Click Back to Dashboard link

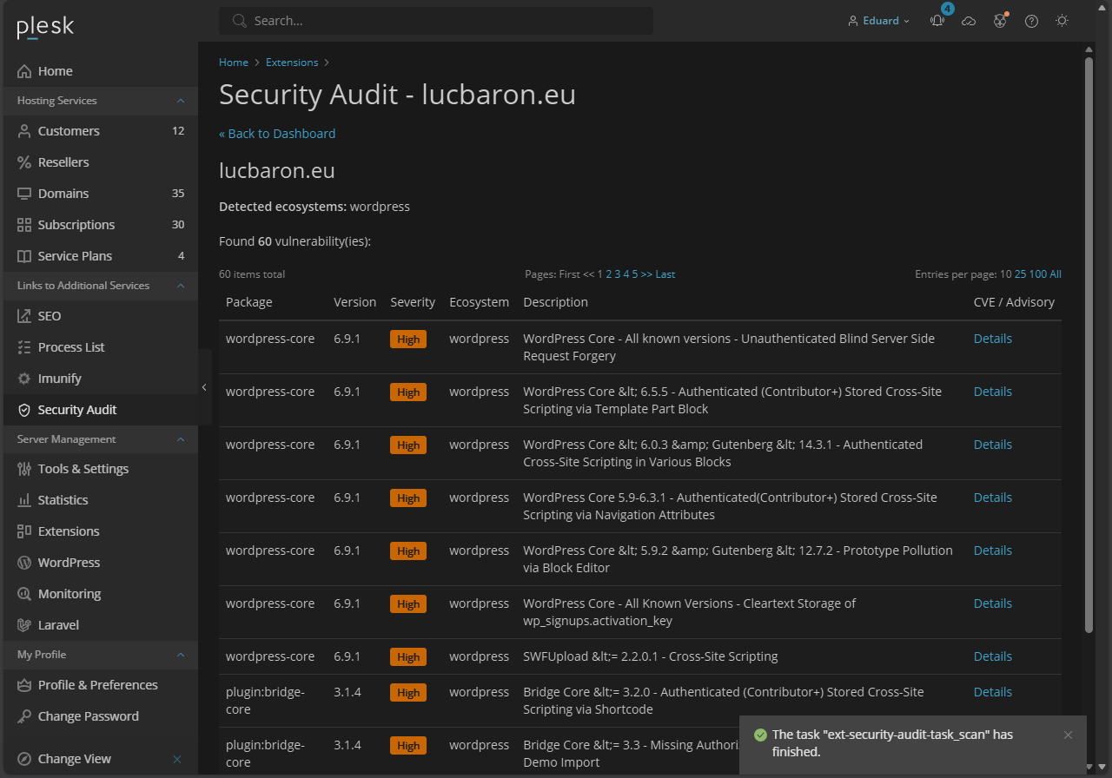(x=277, y=134)
